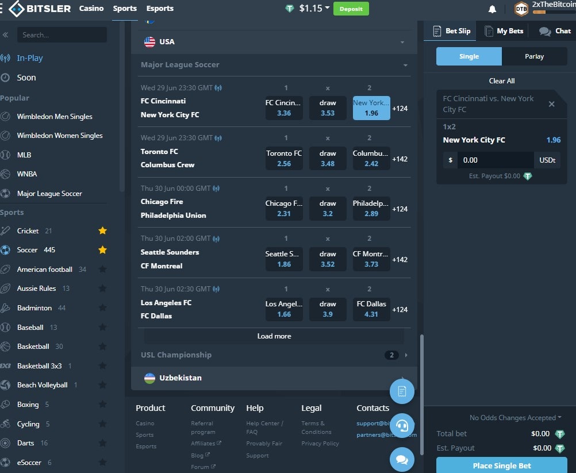Show +124 markets for Los Angeles FC
The image size is (576, 473).
[x=400, y=310]
